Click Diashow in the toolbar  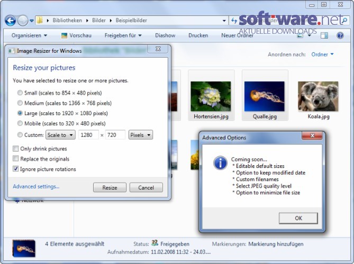click(165, 35)
